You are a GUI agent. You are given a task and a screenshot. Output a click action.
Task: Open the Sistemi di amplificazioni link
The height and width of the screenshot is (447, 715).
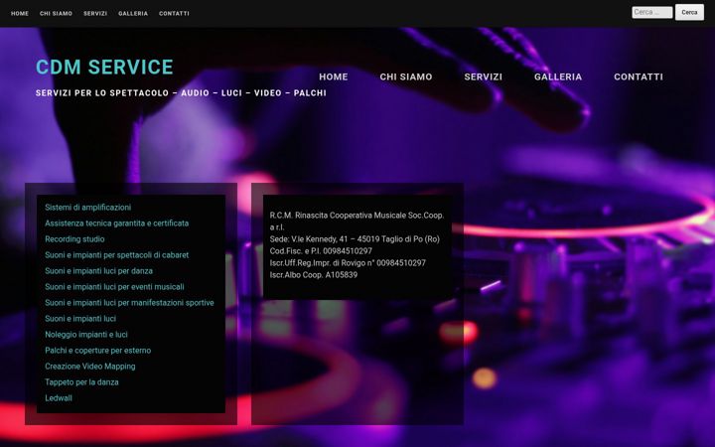tap(88, 207)
